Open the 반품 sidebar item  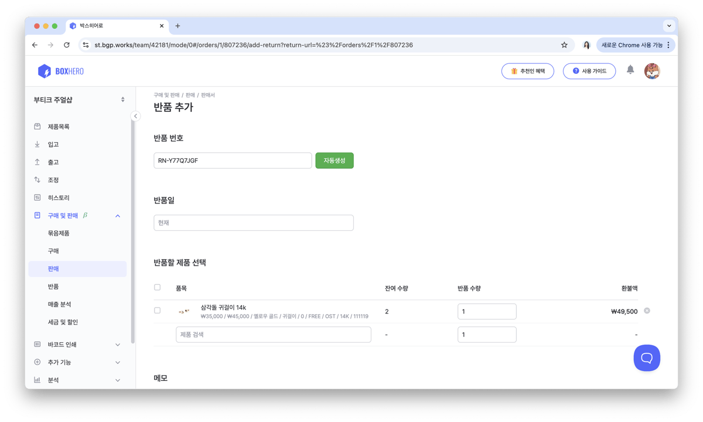click(x=53, y=287)
